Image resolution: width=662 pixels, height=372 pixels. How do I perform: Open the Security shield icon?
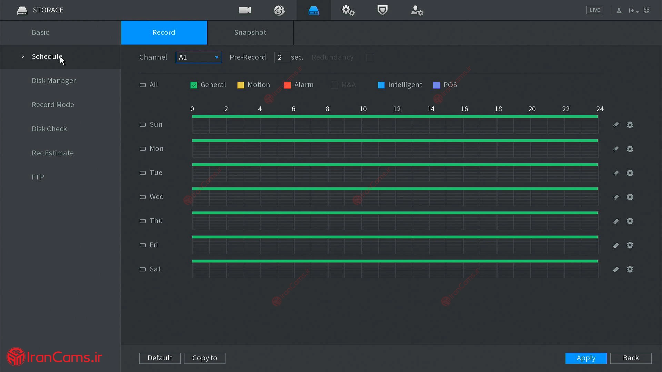coord(382,10)
